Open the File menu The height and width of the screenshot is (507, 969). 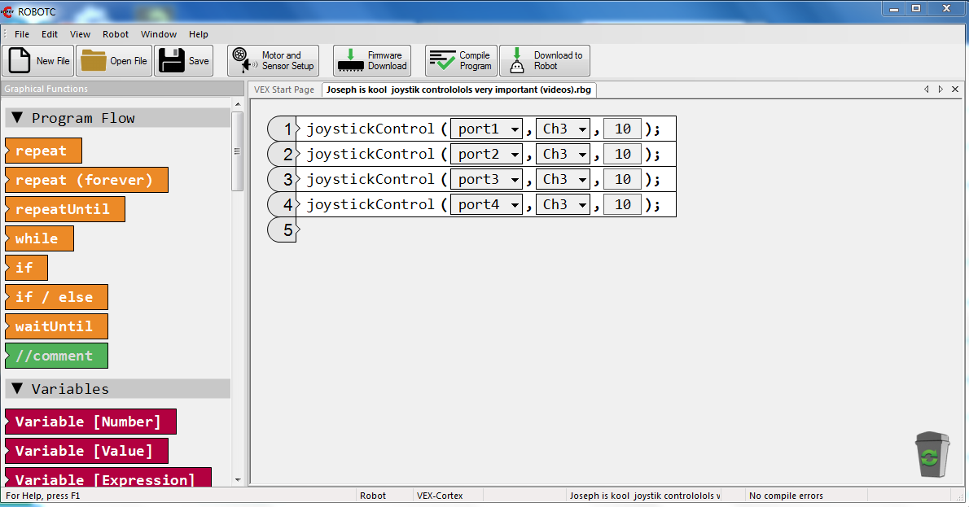(x=22, y=34)
